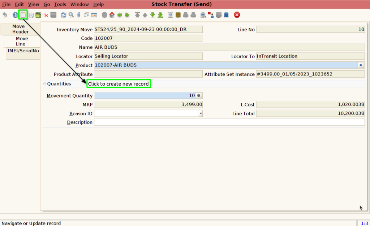
Task: Select the Move Line tab
Action: (x=22, y=41)
